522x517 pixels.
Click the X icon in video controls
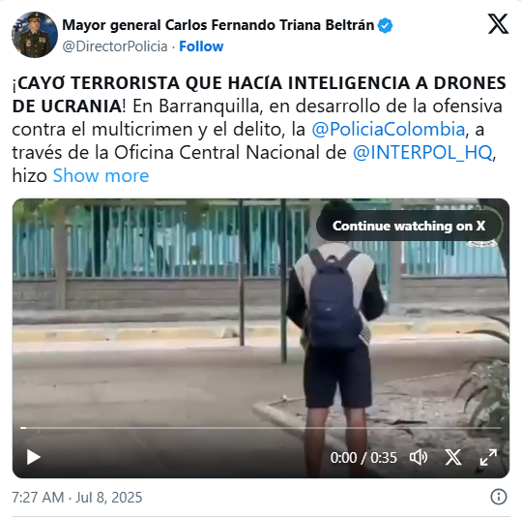click(x=453, y=457)
